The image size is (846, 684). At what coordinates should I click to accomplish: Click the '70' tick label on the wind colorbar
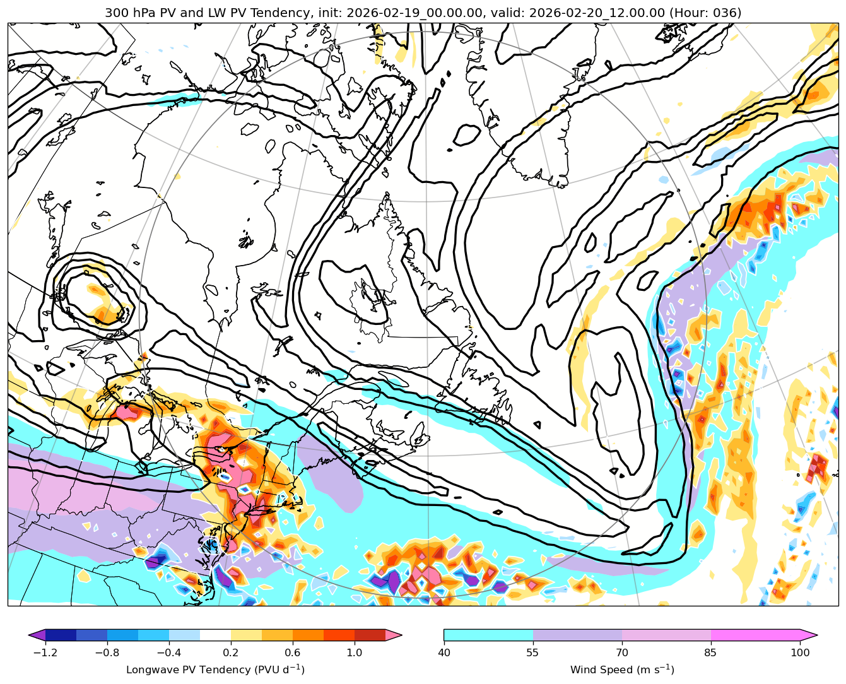pos(622,652)
